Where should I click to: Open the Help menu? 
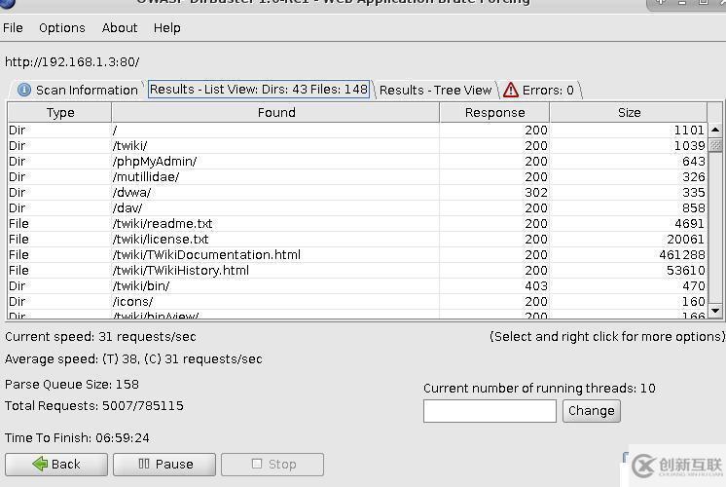167,28
